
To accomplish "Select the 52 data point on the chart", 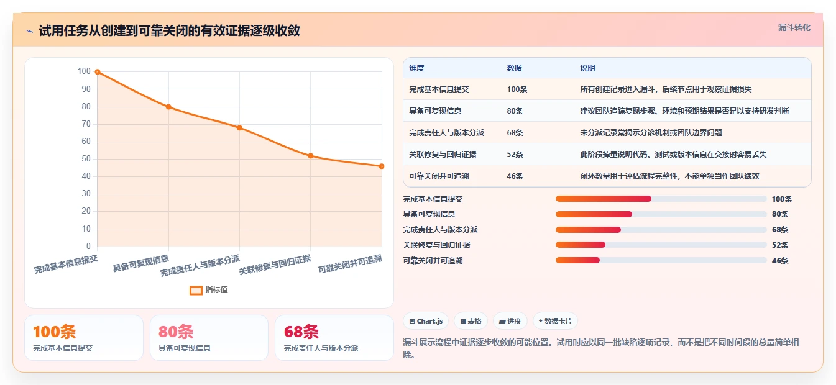I will tap(311, 156).
